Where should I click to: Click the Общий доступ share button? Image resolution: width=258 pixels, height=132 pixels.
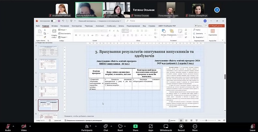(216, 26)
